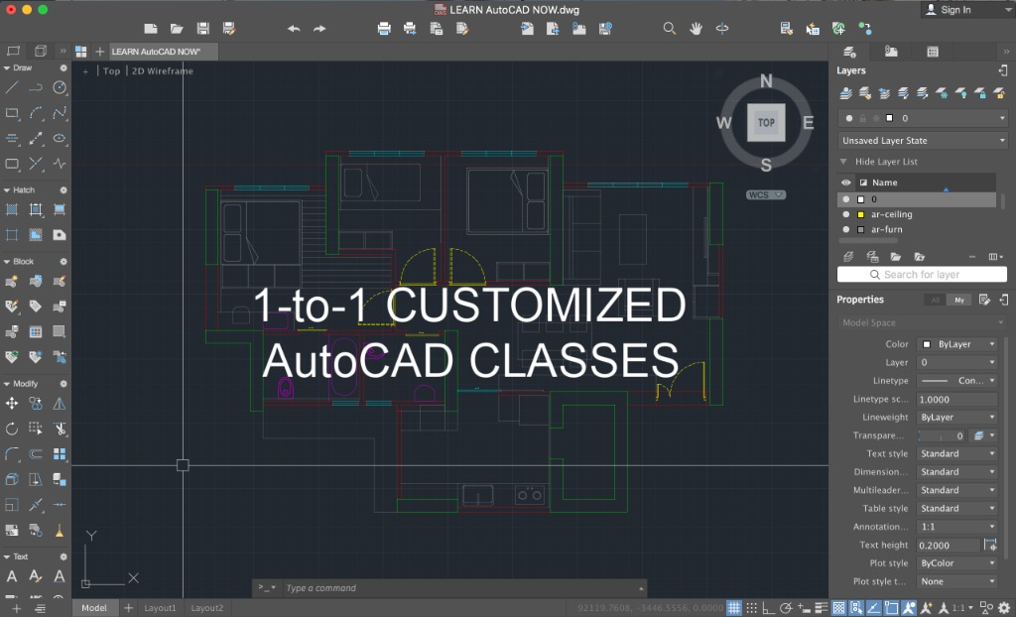Click the Undo arrow in toolbar
Image resolution: width=1016 pixels, height=617 pixels.
(x=294, y=29)
